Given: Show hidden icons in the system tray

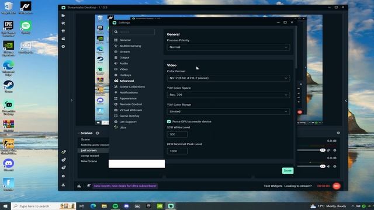Looking at the screenshot, I should click(x=353, y=206).
